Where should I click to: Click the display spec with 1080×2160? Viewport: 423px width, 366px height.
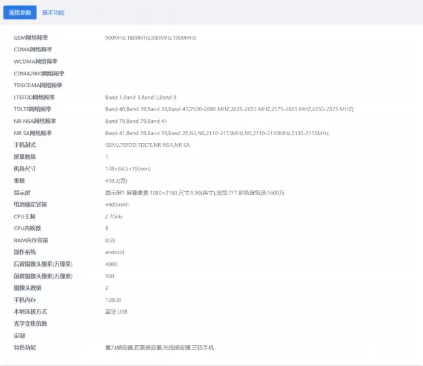click(x=195, y=192)
